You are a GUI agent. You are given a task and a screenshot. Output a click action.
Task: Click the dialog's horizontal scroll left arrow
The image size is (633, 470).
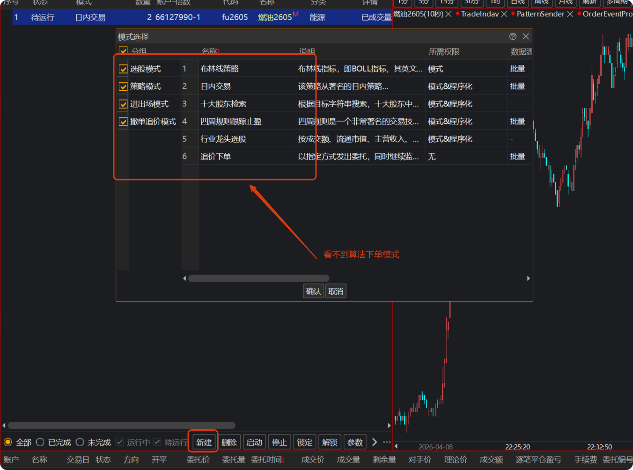click(184, 278)
